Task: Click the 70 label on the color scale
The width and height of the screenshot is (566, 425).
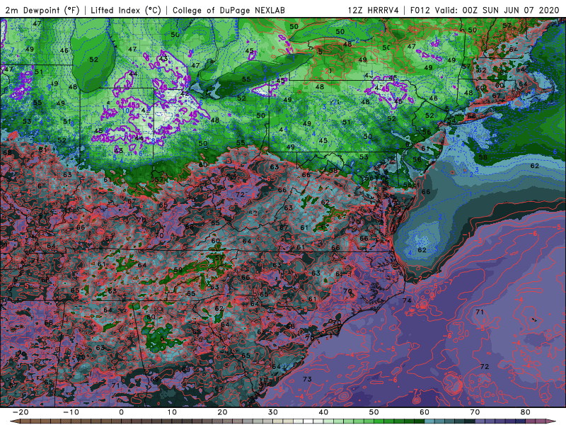Action: 475,412
